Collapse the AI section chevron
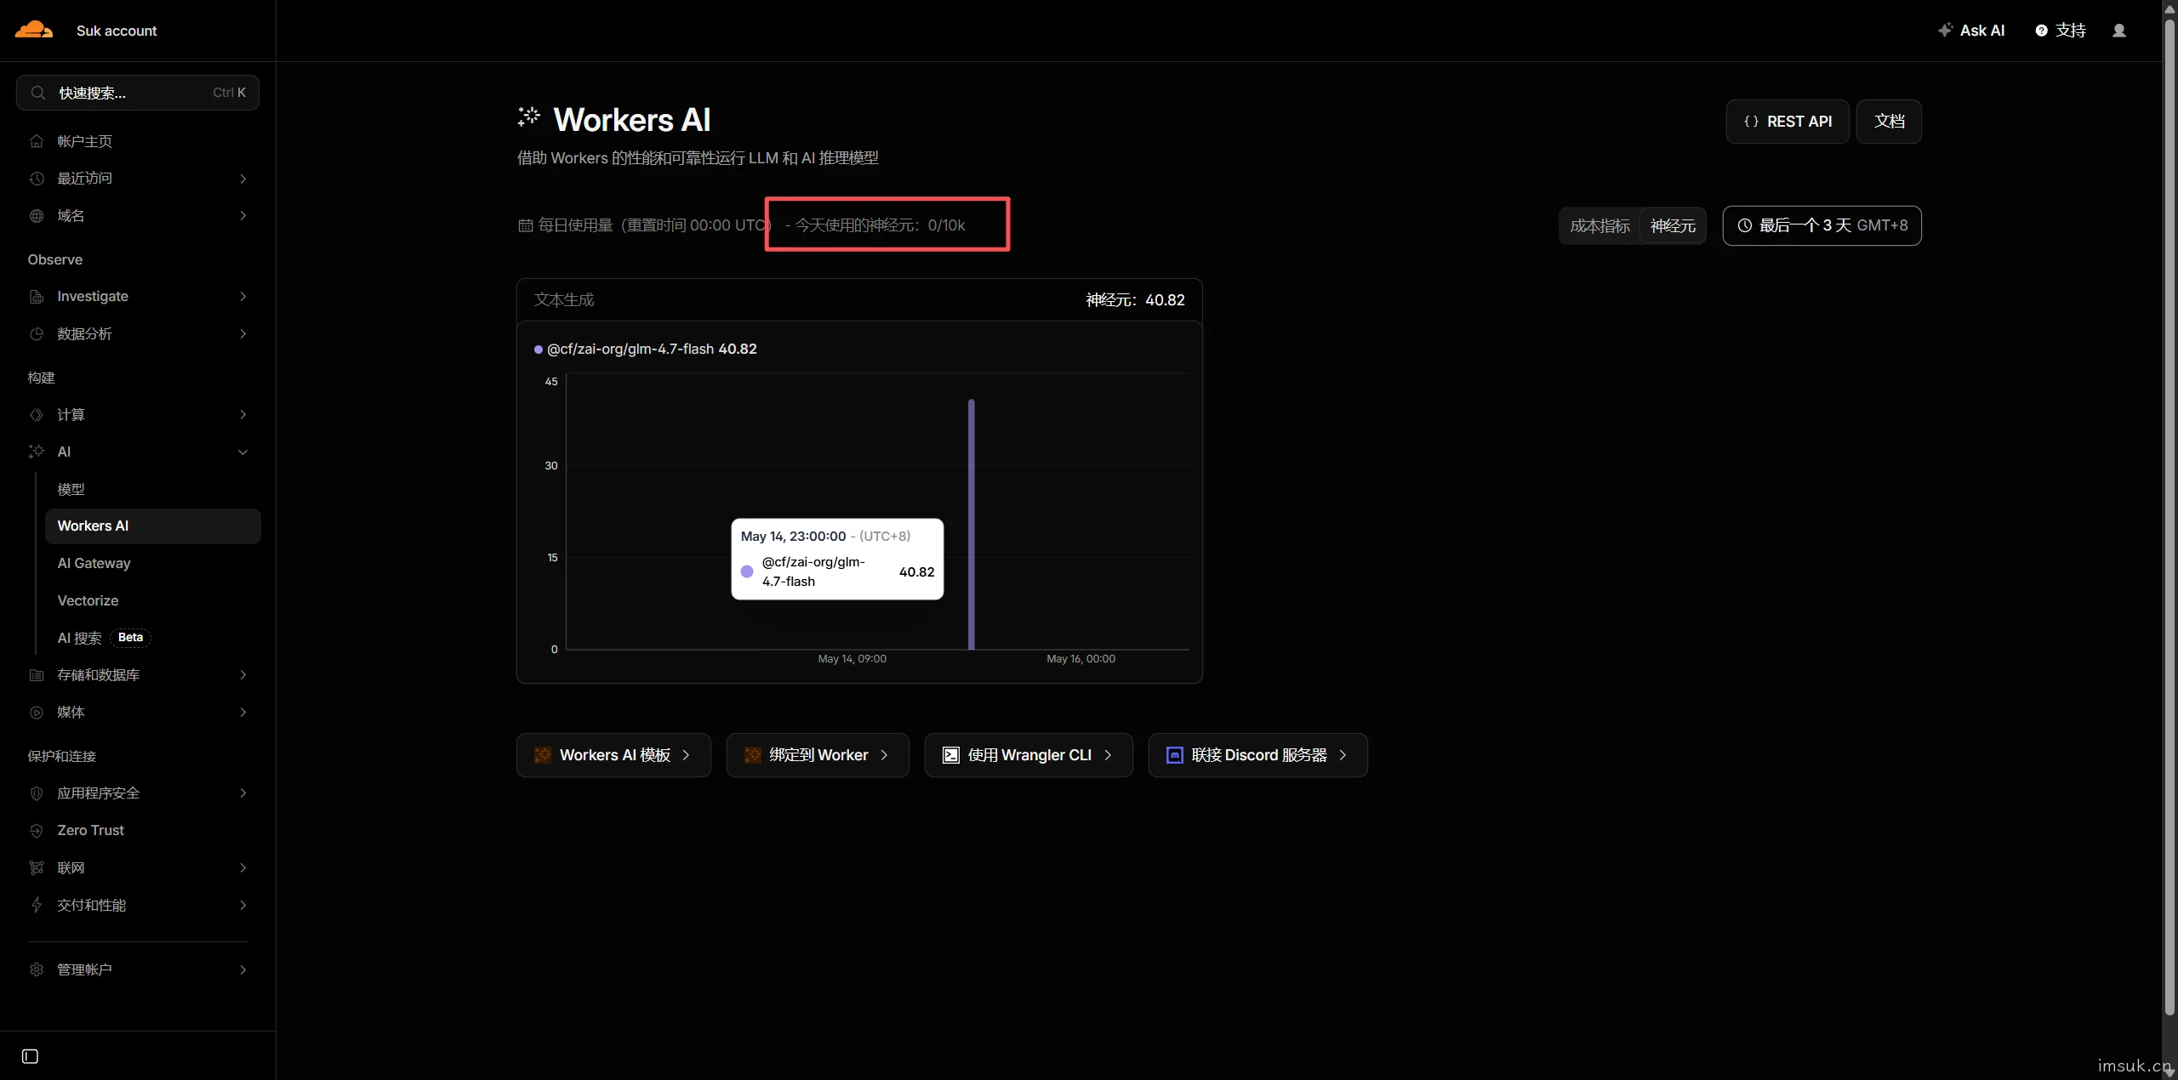The height and width of the screenshot is (1080, 2178). pos(243,452)
